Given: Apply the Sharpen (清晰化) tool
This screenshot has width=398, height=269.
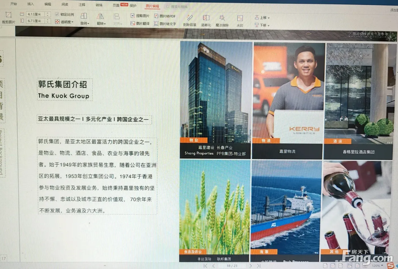Looking at the screenshot, I should tap(206, 20).
